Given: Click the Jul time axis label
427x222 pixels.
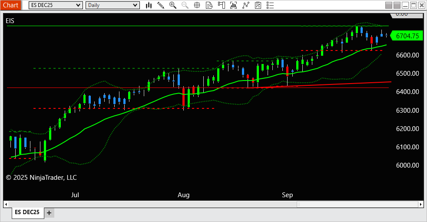Looking at the screenshot, I should click(75, 195).
